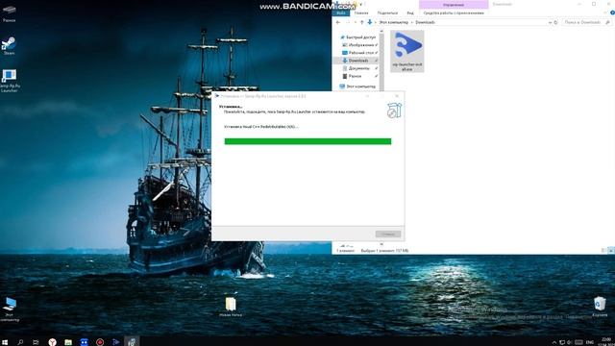Click the installer title bar app icon
Viewport: 615px width, 346px height.
tap(217, 96)
